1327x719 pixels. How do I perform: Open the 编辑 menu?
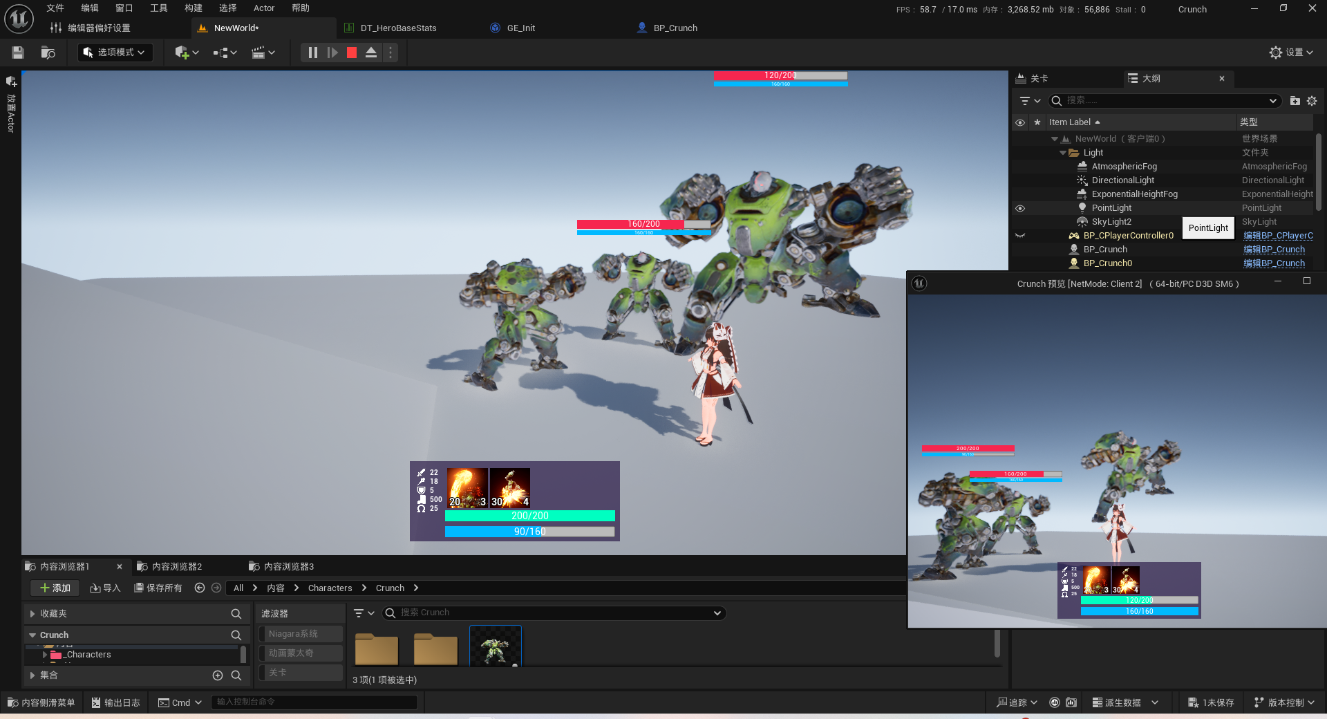(90, 8)
